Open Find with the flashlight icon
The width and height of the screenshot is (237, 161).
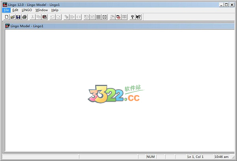click(x=66, y=17)
